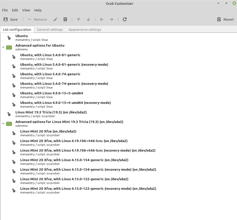Select Mint 4.19.106-rt46-lcnc (recovery mode) entry

[x=118, y=152]
